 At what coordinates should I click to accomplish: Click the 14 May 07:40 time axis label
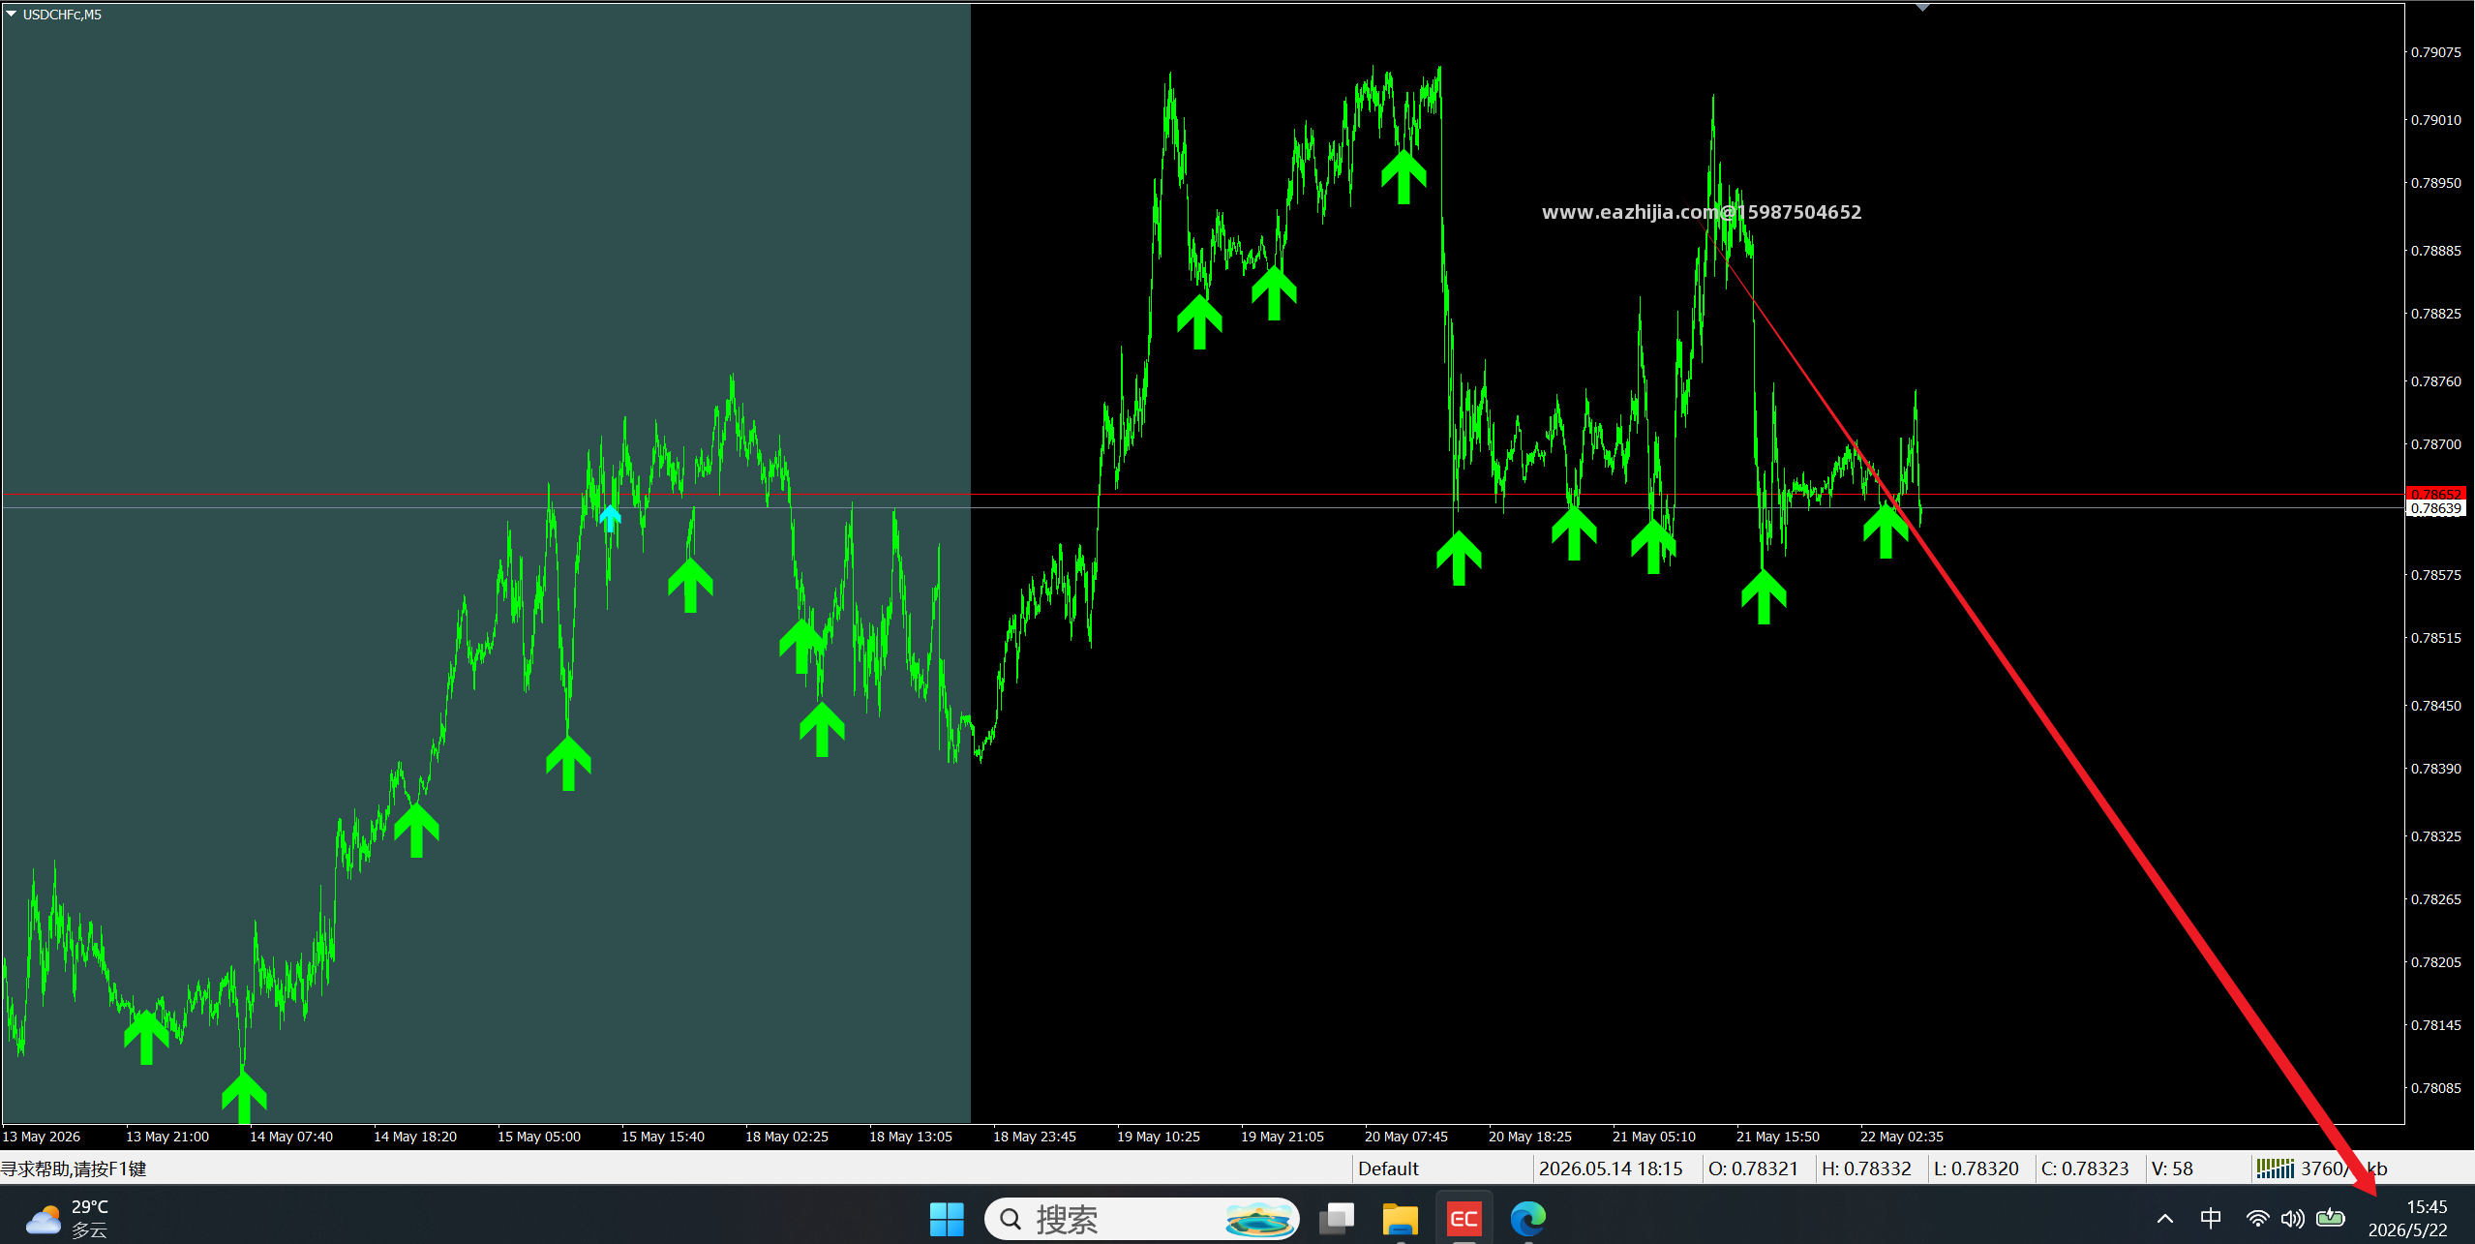coord(291,1137)
